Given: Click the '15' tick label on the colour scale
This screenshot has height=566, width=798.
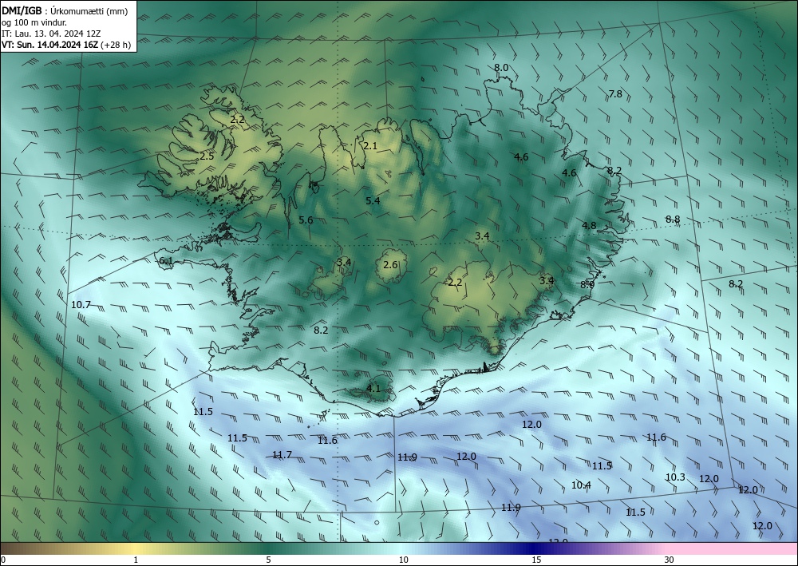Looking at the screenshot, I should 536,560.
